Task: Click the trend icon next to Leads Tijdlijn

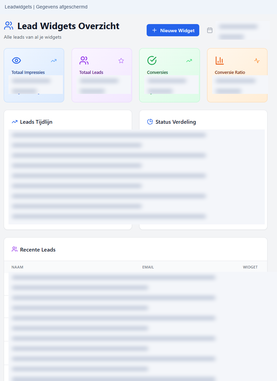Action: (15, 122)
